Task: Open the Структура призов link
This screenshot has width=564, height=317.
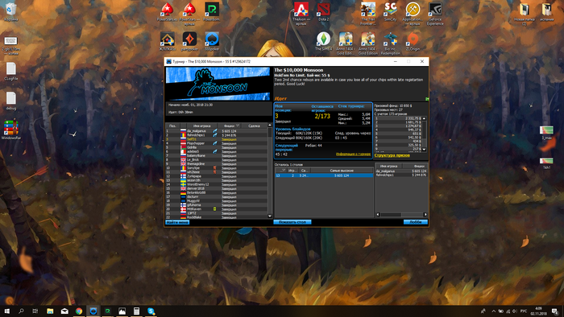Action: (x=392, y=155)
